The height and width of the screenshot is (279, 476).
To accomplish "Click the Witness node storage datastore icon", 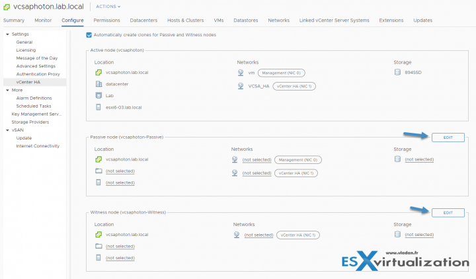I will click(397, 234).
